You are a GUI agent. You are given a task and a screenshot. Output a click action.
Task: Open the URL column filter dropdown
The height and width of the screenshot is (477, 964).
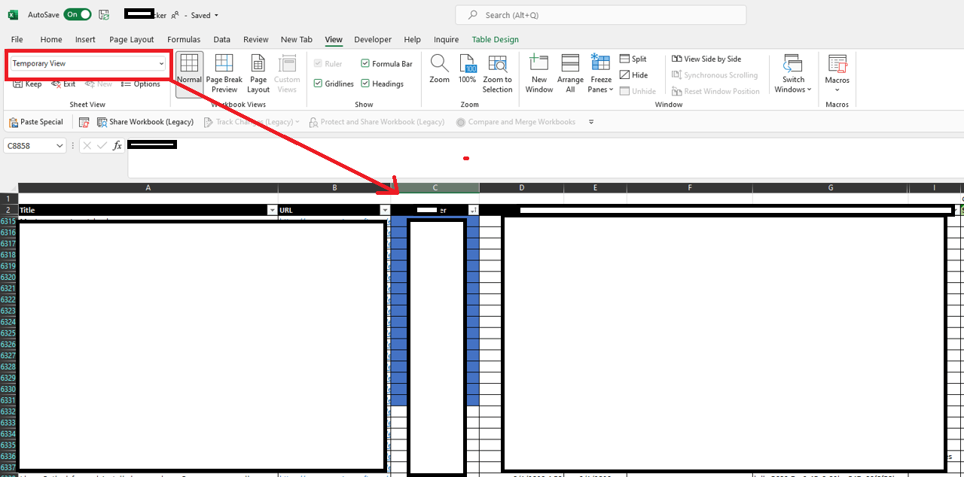point(386,211)
